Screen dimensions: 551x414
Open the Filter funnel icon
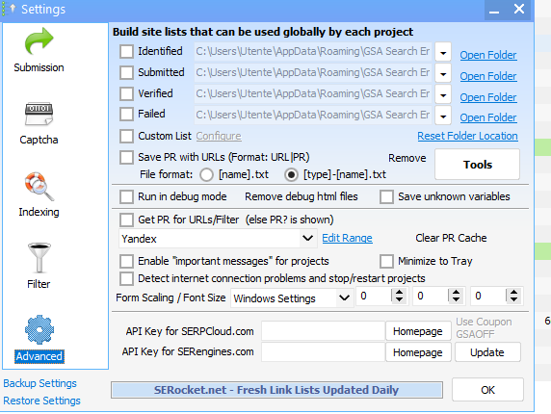(39, 258)
